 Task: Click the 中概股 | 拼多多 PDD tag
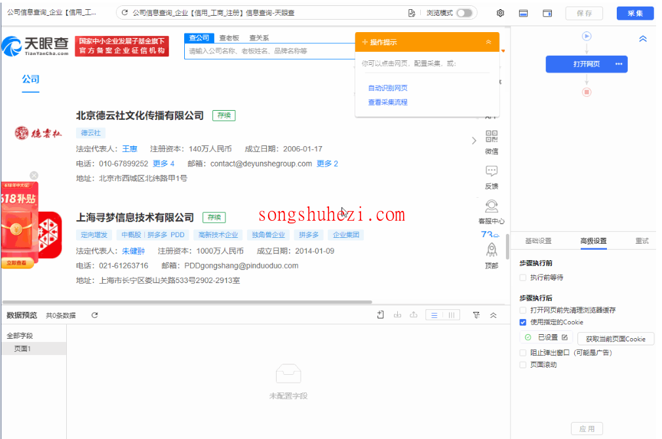[153, 235]
